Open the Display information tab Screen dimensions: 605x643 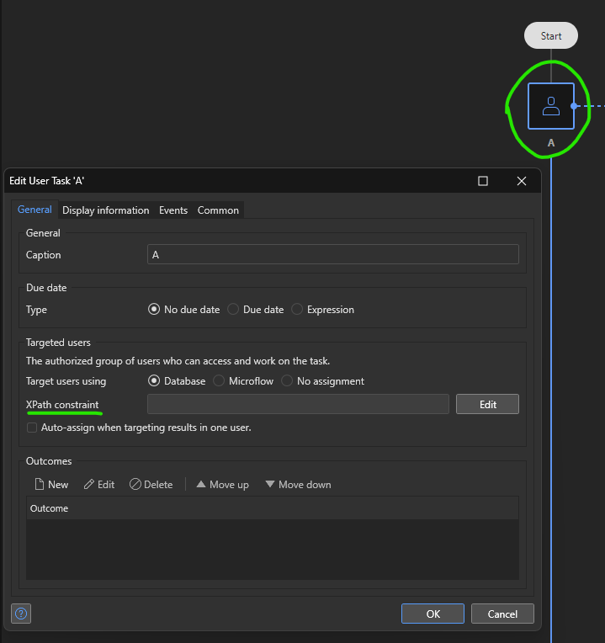tap(106, 210)
